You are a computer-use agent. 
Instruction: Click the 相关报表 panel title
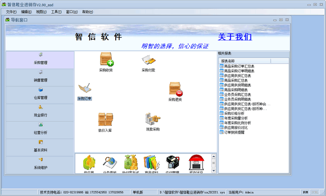pos(224,53)
